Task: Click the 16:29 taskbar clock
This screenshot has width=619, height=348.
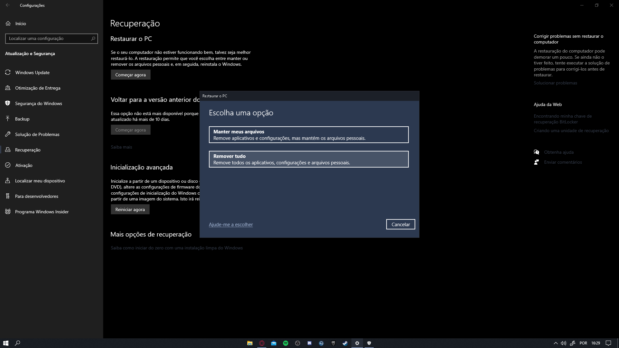Action: point(596,343)
